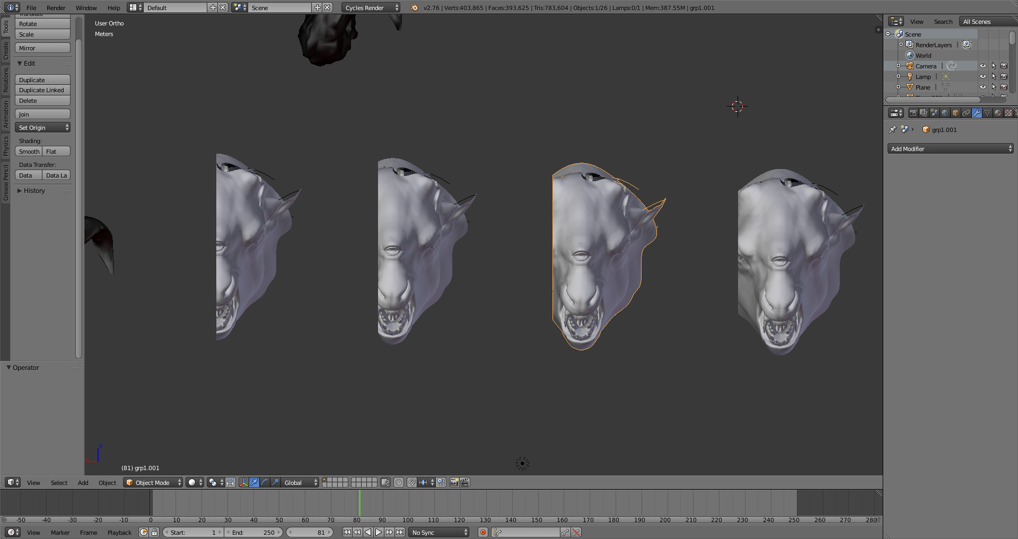Open the 3D view Select menu

[x=59, y=482]
